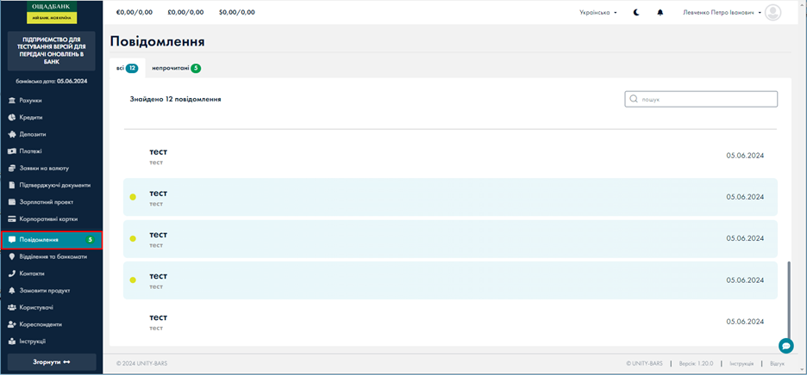This screenshot has height=375, width=807.
Task: Open the chat support bubble
Action: [x=785, y=345]
